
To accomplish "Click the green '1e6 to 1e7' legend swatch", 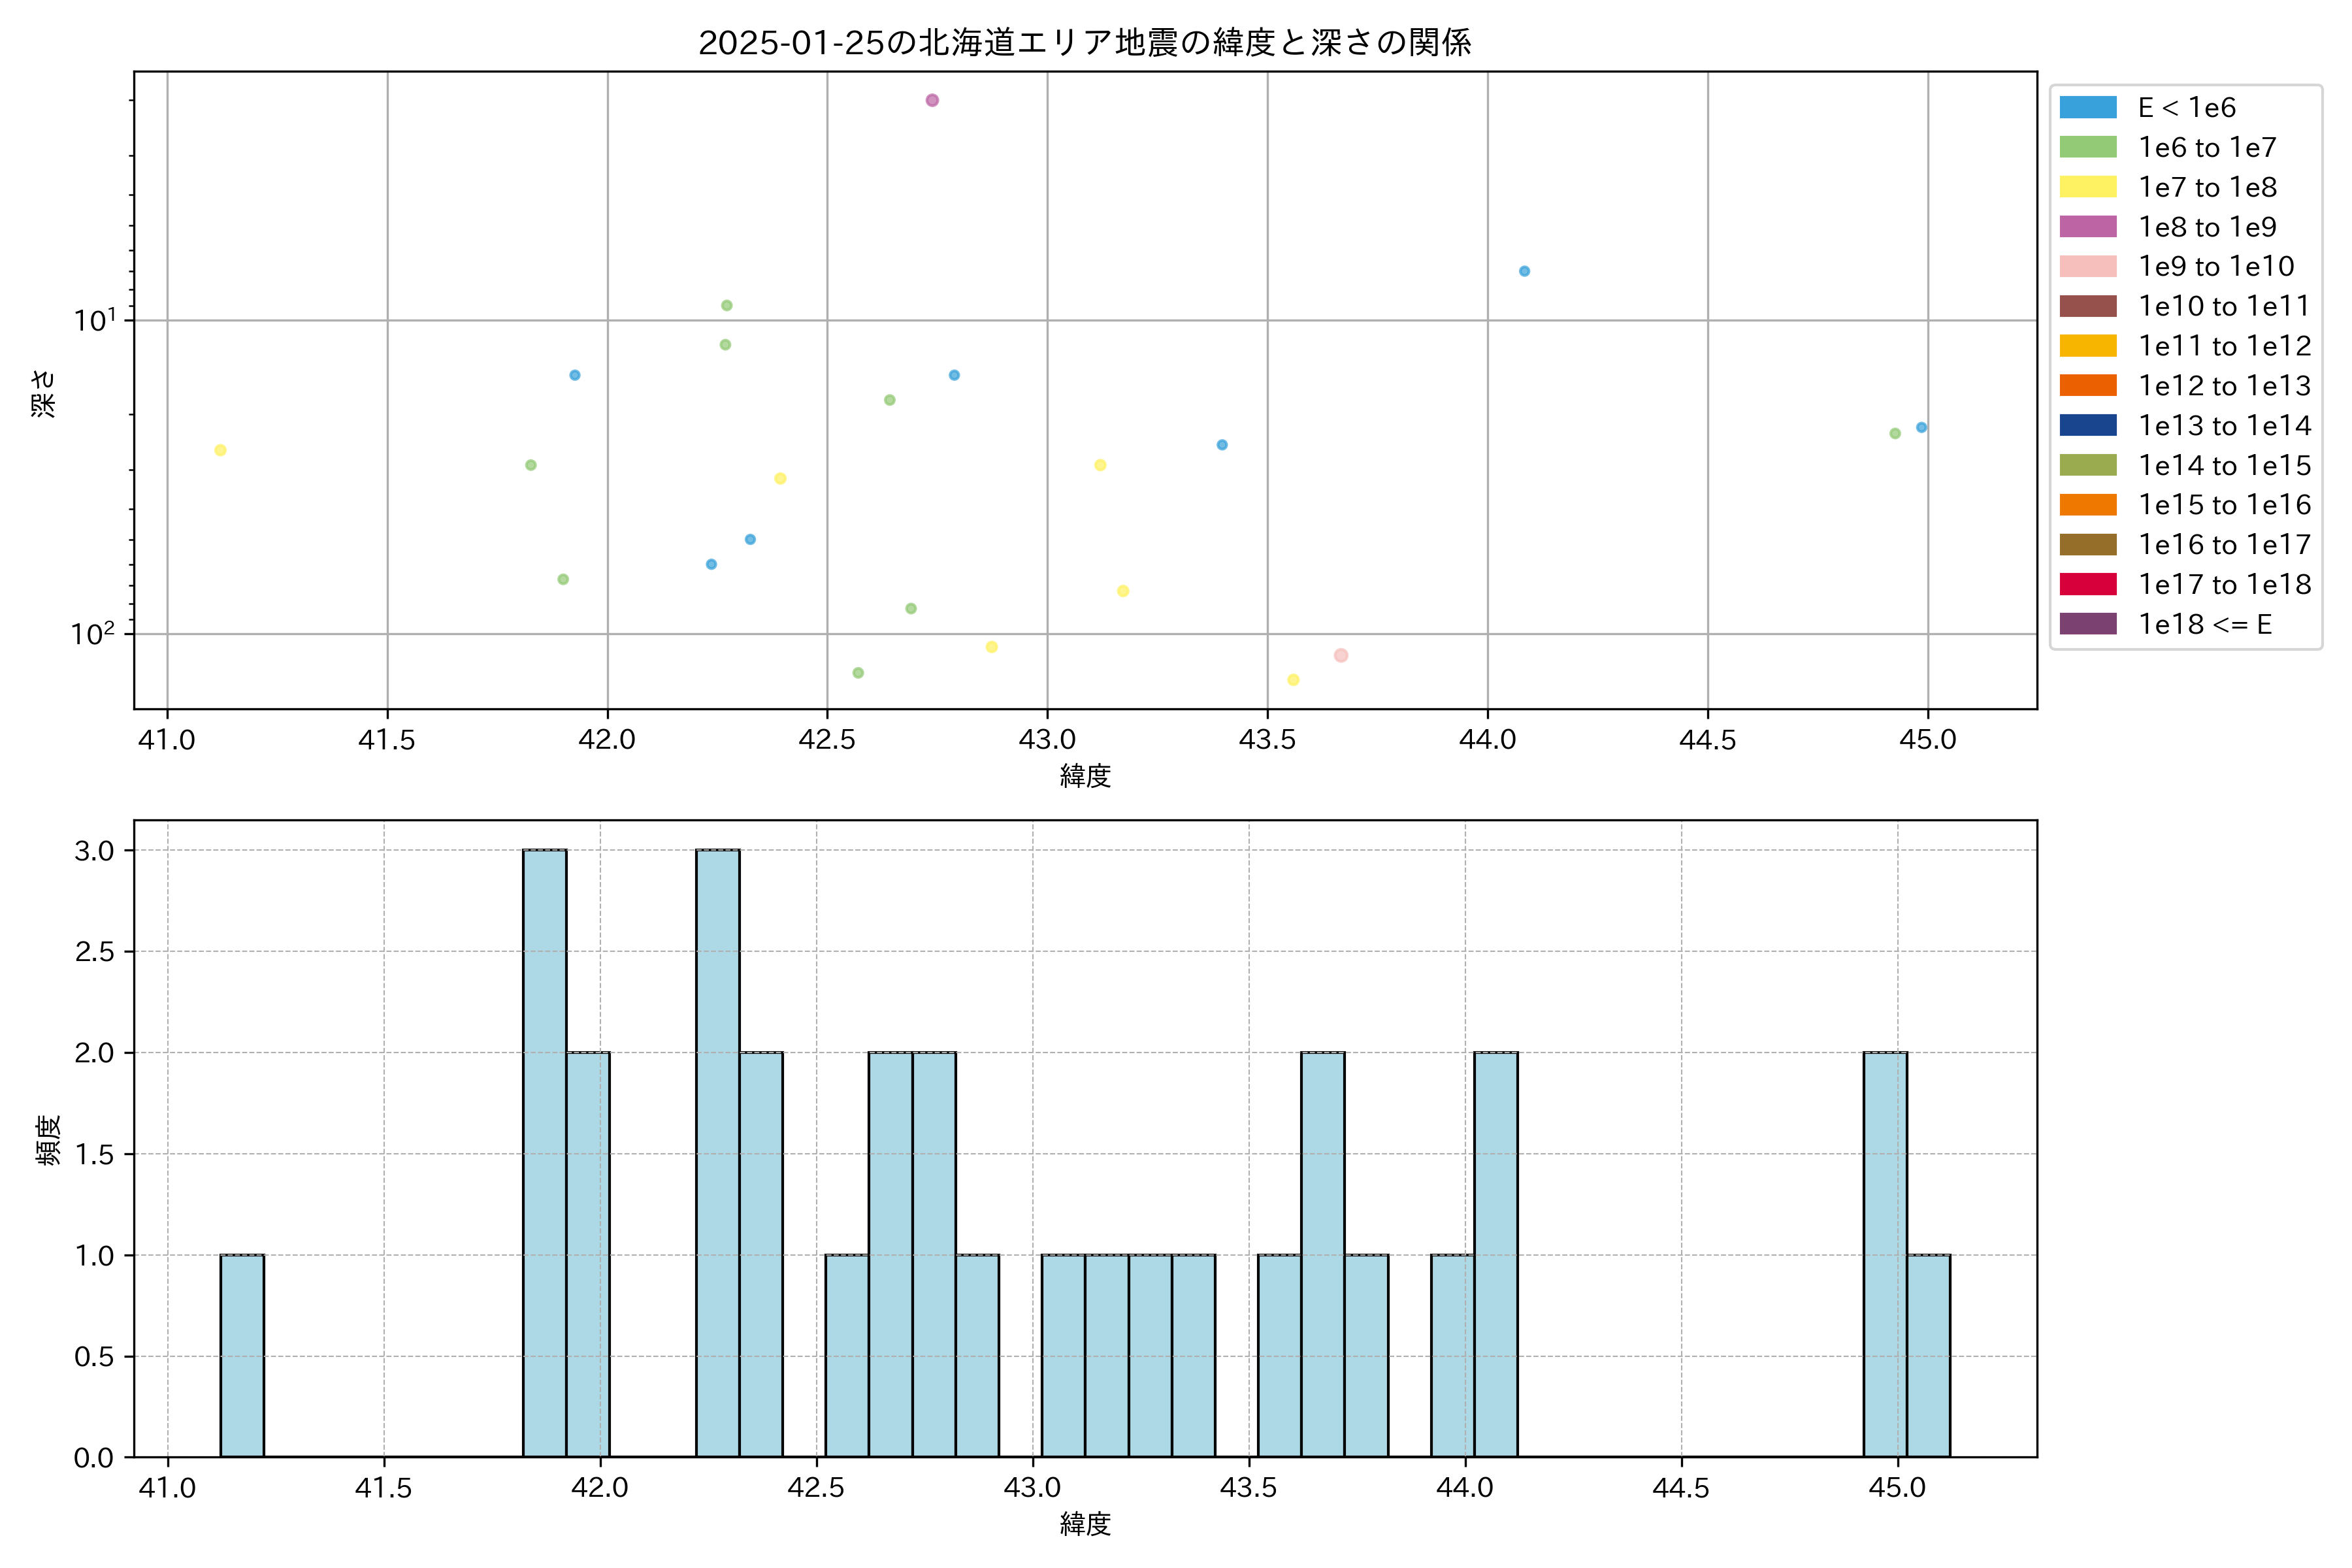I will pyautogui.click(x=2088, y=148).
